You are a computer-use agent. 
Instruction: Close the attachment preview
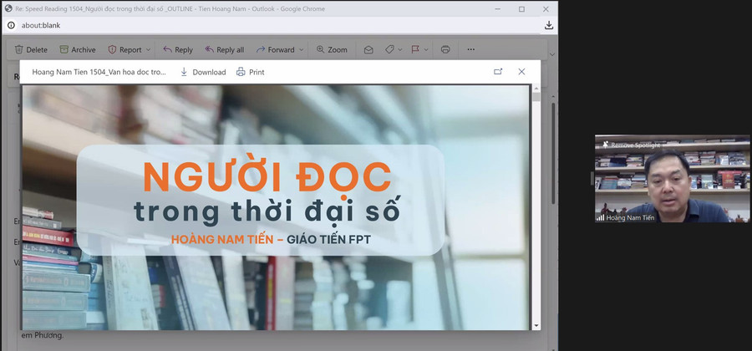pos(521,72)
